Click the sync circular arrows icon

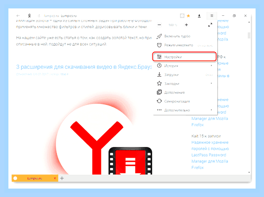[x=159, y=101]
